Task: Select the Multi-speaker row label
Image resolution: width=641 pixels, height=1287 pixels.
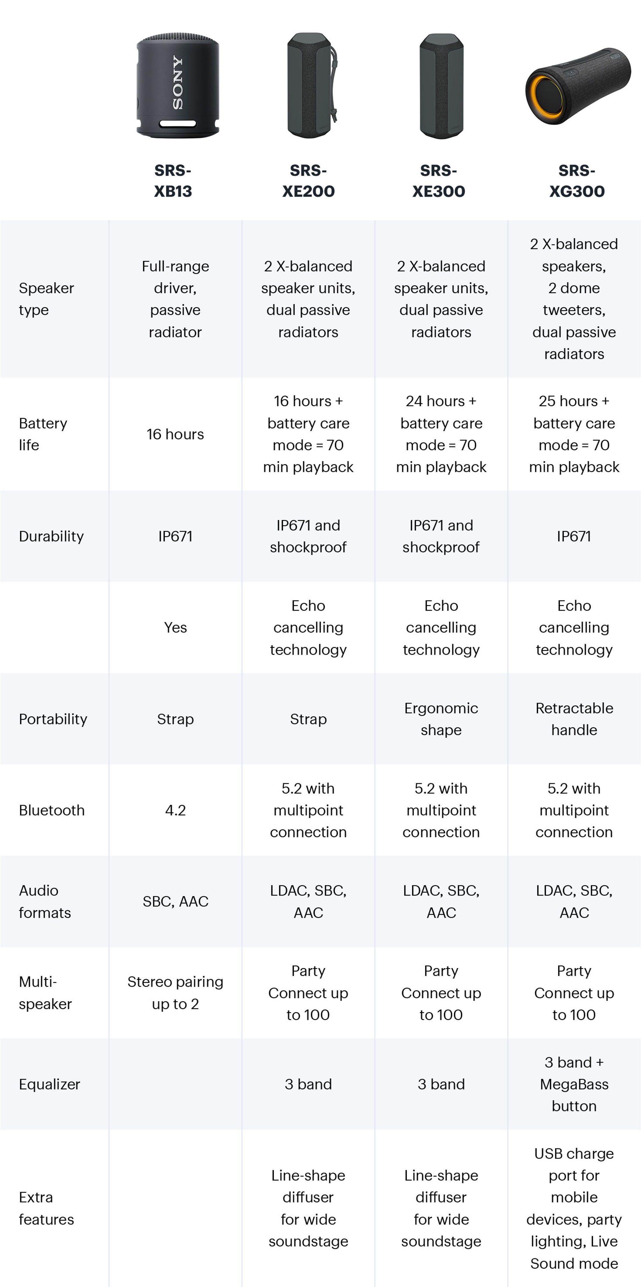Action: point(45,993)
